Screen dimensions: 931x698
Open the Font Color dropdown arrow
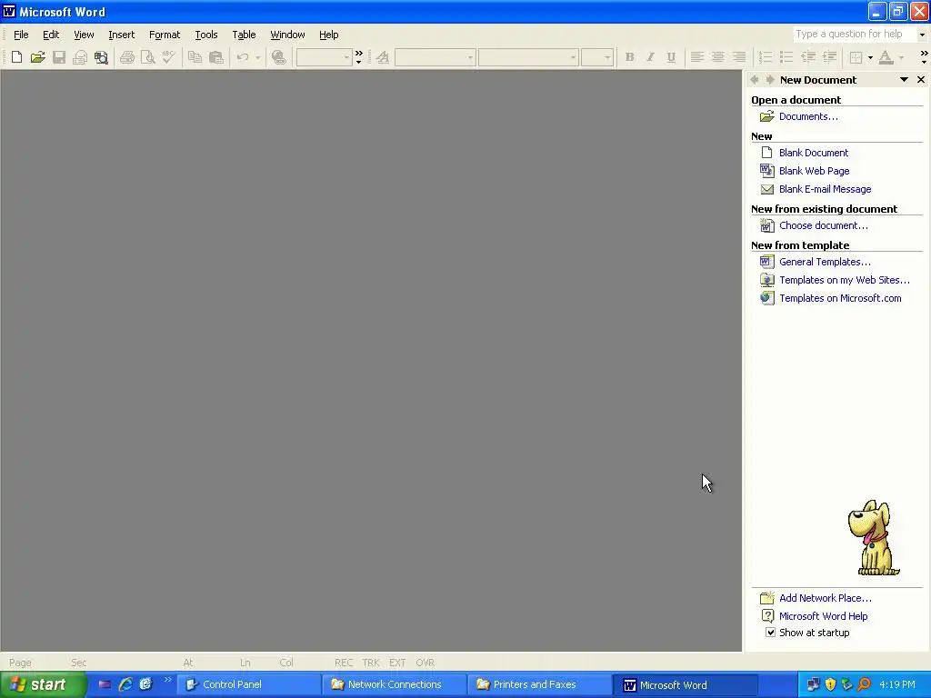click(901, 57)
